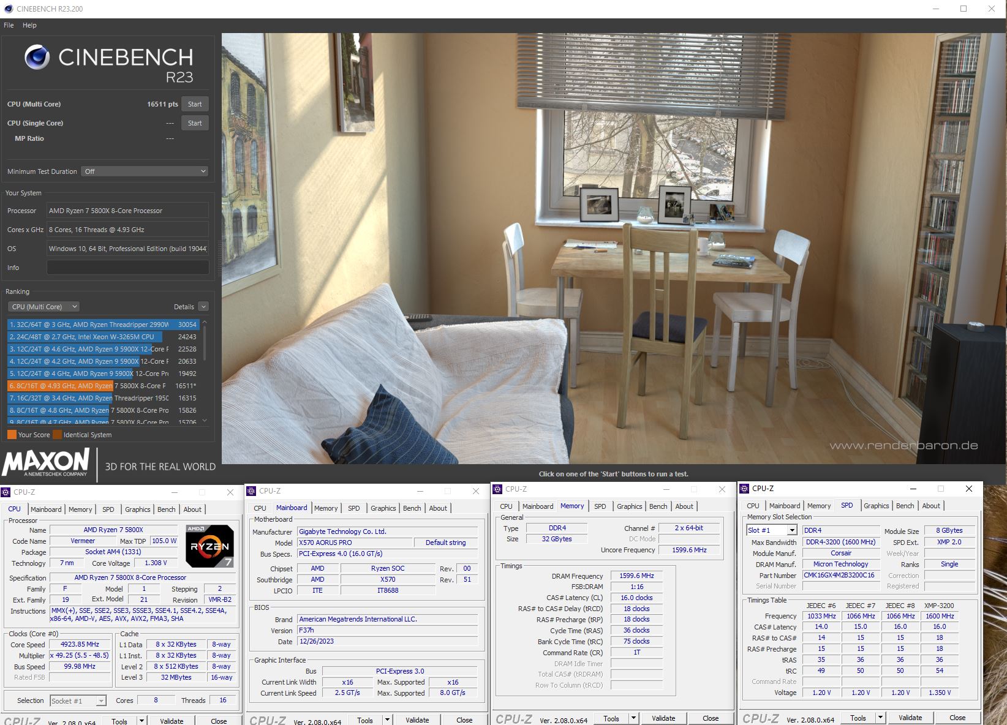Image resolution: width=1007 pixels, height=725 pixels.
Task: Switch to Mainboard tab in first CPU-Z window
Action: [x=46, y=509]
